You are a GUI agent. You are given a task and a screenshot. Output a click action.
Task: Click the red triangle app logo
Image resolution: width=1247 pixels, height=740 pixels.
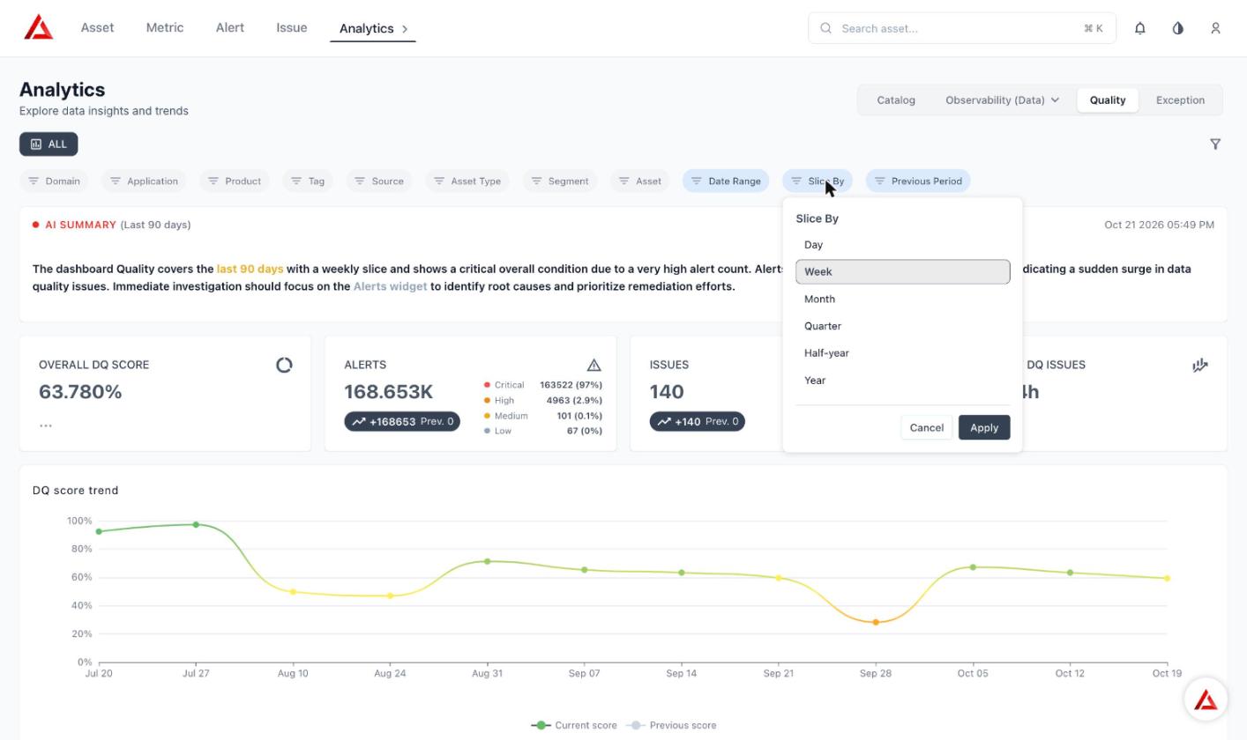tap(39, 27)
